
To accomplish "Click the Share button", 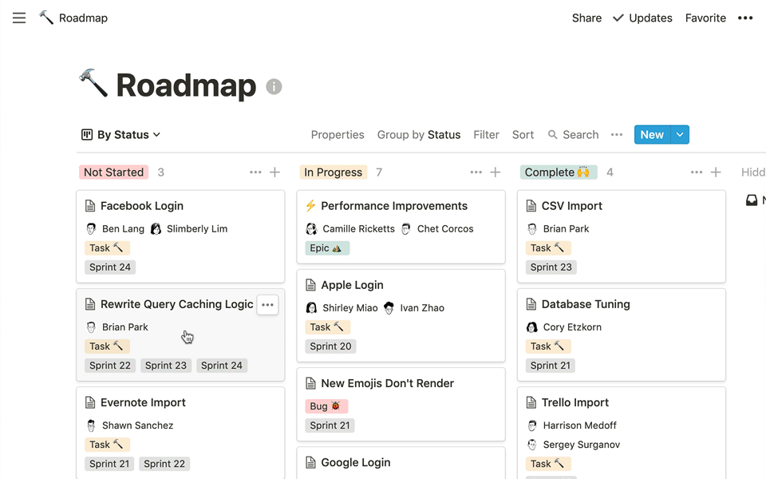I will pos(586,18).
